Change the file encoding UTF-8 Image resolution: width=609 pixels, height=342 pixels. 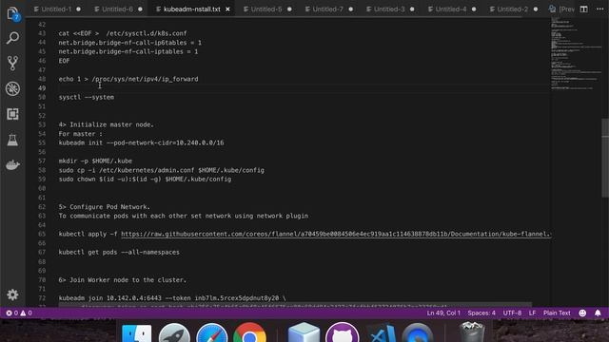tap(512, 313)
